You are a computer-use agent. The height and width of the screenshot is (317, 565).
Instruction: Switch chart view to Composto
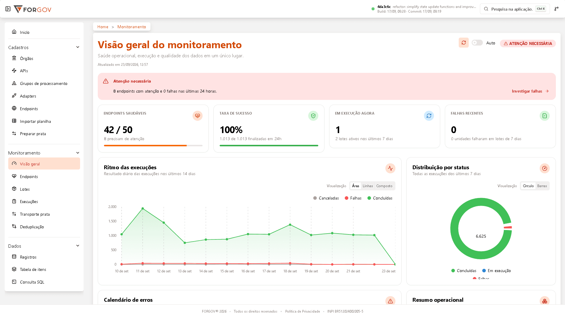(x=384, y=186)
